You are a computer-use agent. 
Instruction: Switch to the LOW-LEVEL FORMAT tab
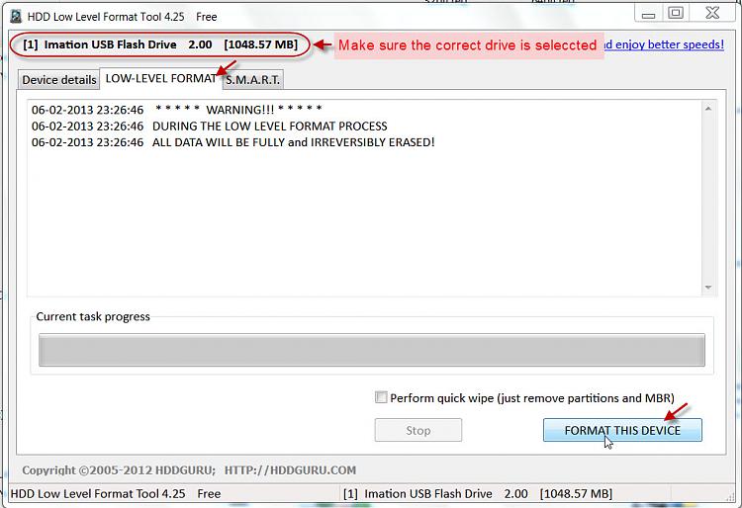coord(161,78)
